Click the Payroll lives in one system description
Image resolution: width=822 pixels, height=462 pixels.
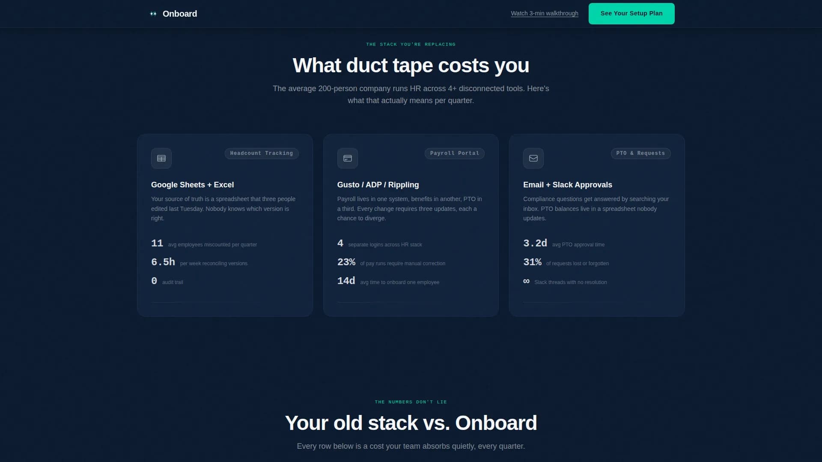point(409,209)
